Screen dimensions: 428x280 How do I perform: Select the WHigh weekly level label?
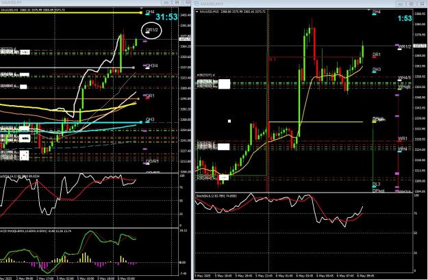click(x=404, y=87)
